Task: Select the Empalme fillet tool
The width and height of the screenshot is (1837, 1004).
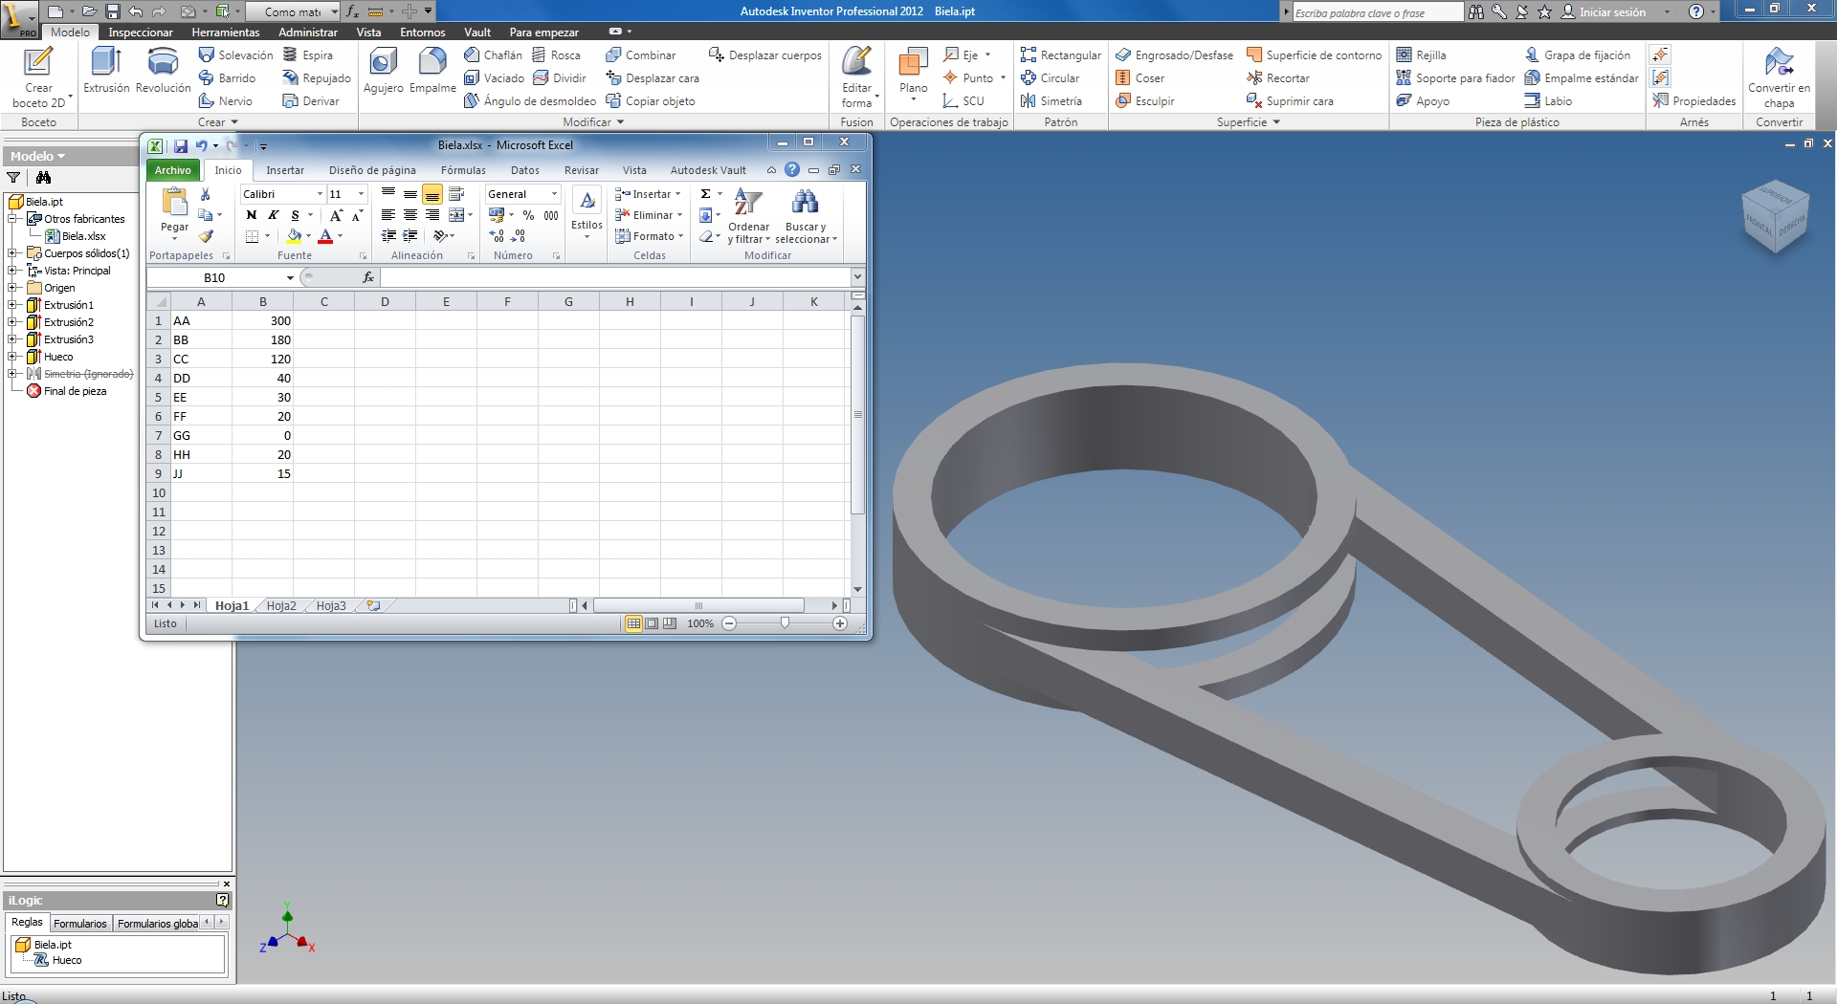Action: (432, 70)
